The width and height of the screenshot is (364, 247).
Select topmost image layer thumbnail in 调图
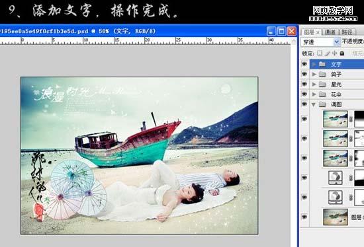click(x=336, y=119)
